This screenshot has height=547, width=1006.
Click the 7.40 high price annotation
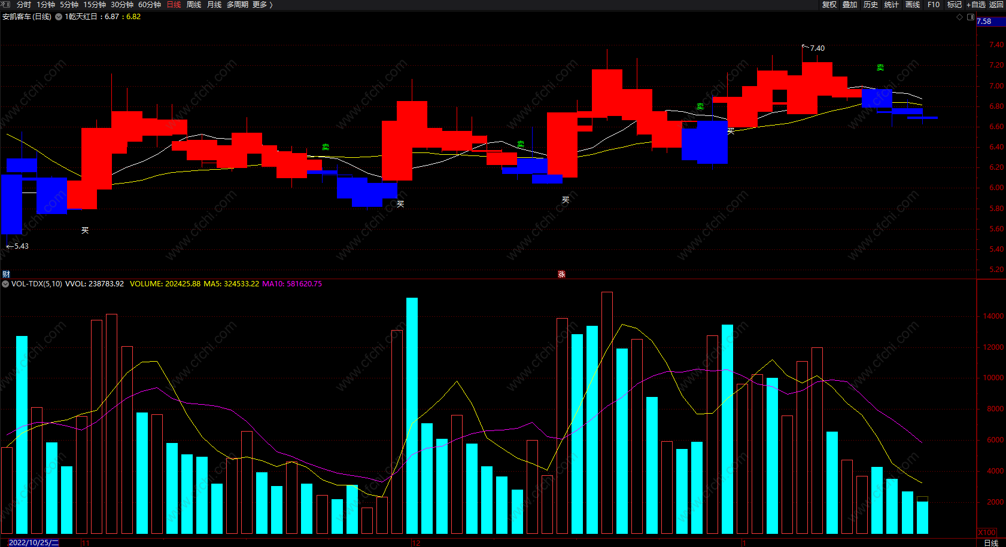[x=817, y=48]
